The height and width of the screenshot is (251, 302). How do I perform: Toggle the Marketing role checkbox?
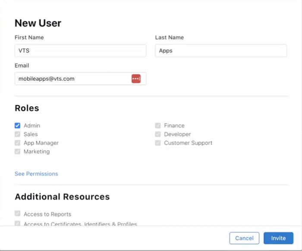(x=17, y=151)
